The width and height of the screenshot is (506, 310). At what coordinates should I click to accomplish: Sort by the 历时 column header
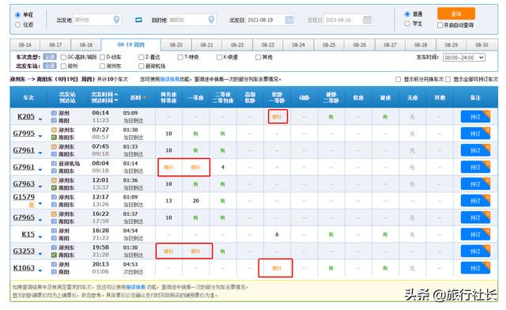(138, 97)
